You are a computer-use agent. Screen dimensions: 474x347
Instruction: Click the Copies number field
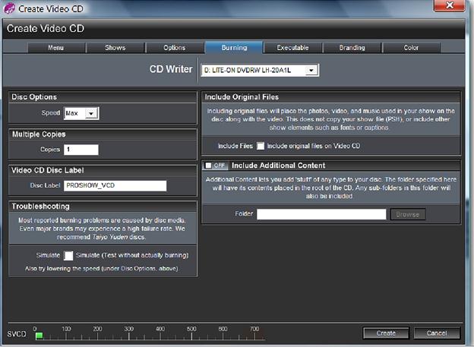(81, 150)
